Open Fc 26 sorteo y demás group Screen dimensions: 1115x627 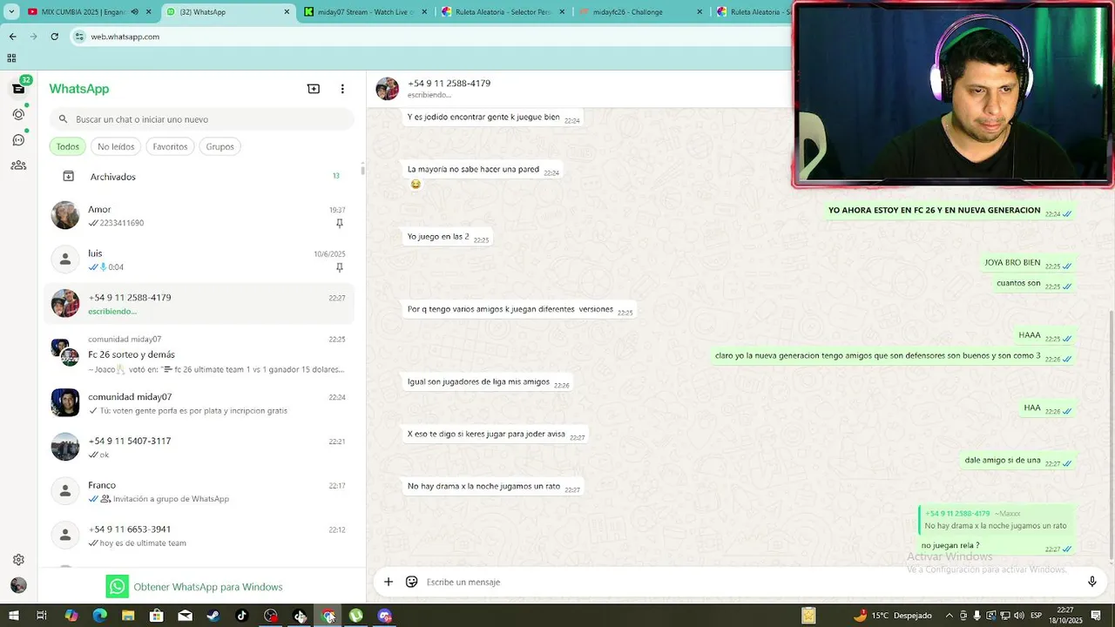(x=199, y=354)
